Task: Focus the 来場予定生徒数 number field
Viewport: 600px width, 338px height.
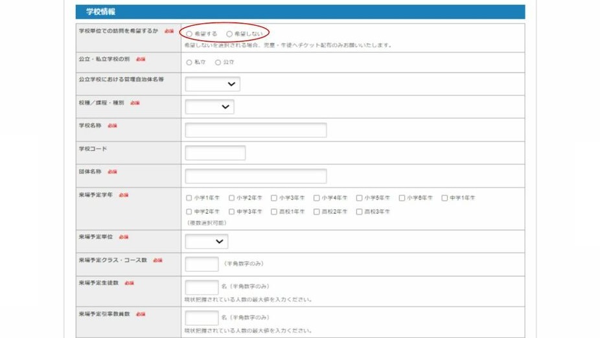Action: tap(202, 287)
